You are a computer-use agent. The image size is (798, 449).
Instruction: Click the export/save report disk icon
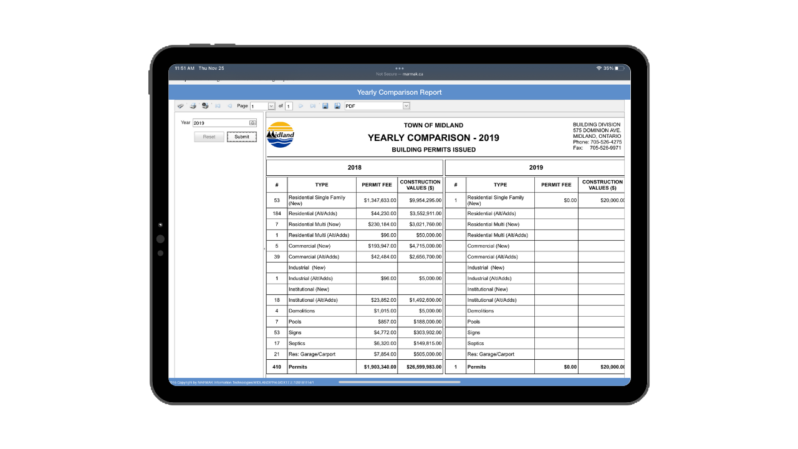pos(325,106)
